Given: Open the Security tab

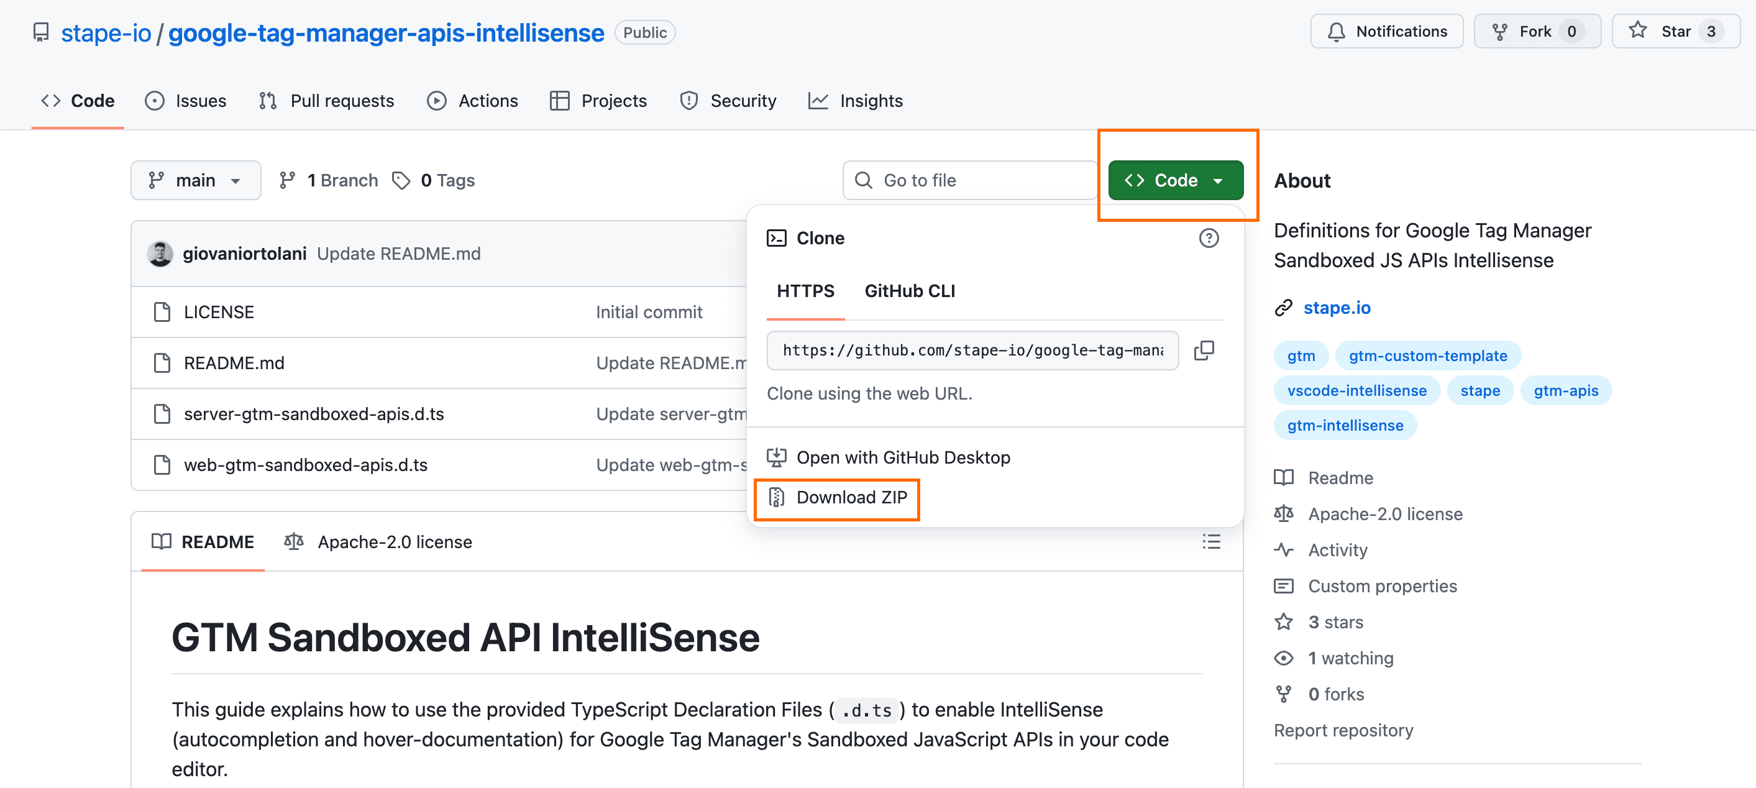Looking at the screenshot, I should click(x=728, y=101).
